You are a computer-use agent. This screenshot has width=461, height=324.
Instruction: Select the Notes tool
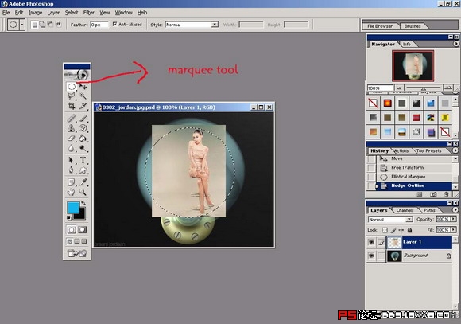(x=72, y=182)
